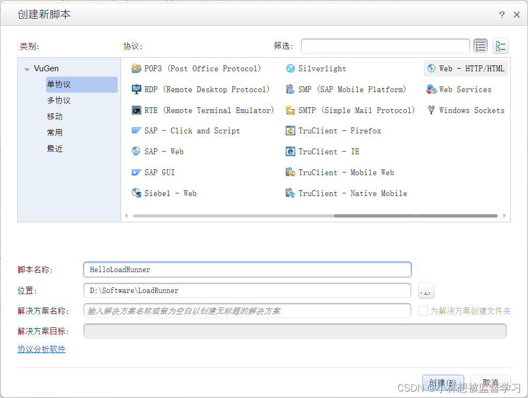Click the scrollbar right arrow
The height and width of the screenshot is (398, 528).
click(504, 215)
